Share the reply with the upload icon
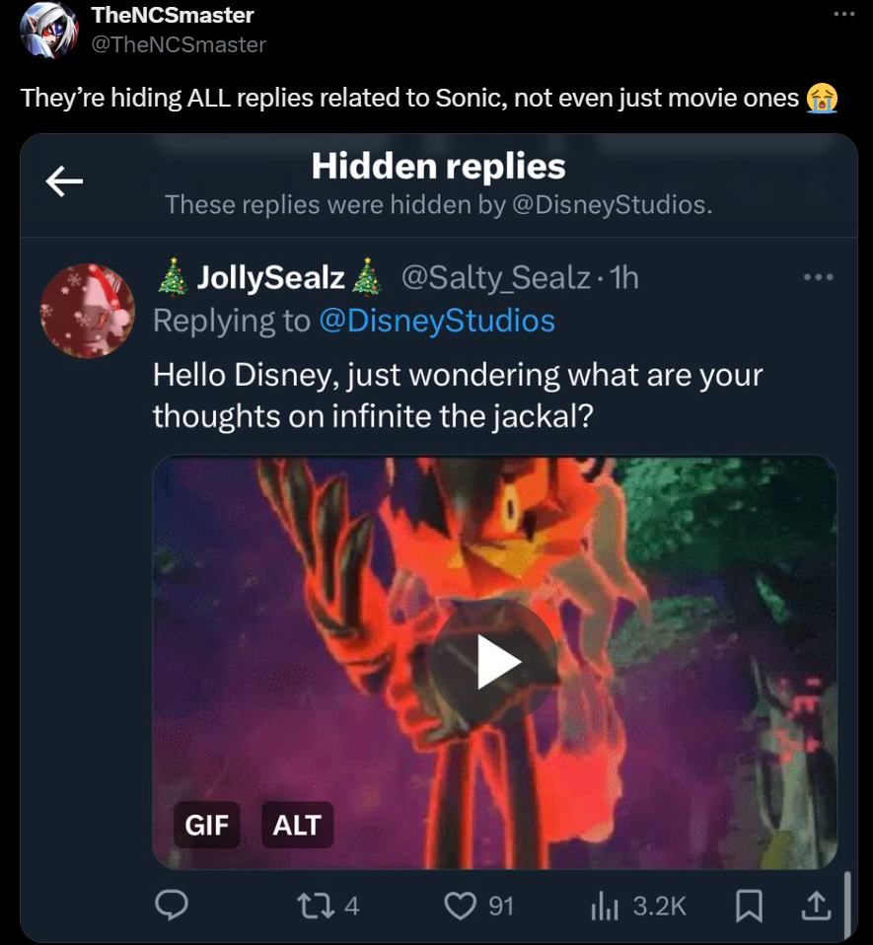The image size is (873, 945). click(816, 906)
